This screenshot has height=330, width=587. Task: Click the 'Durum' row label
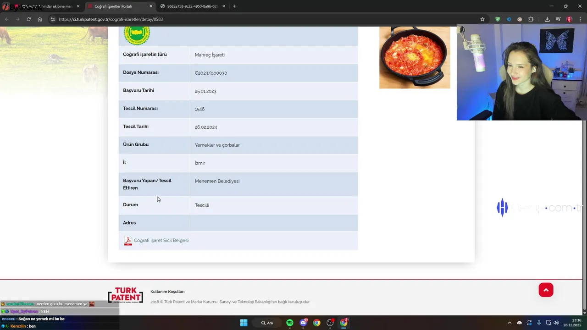[x=130, y=205]
